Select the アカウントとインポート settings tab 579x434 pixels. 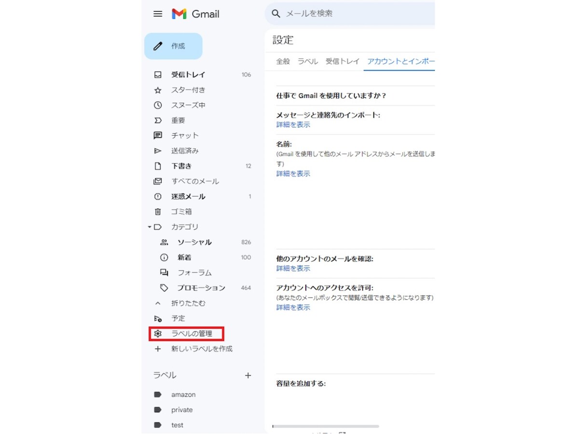pos(400,61)
